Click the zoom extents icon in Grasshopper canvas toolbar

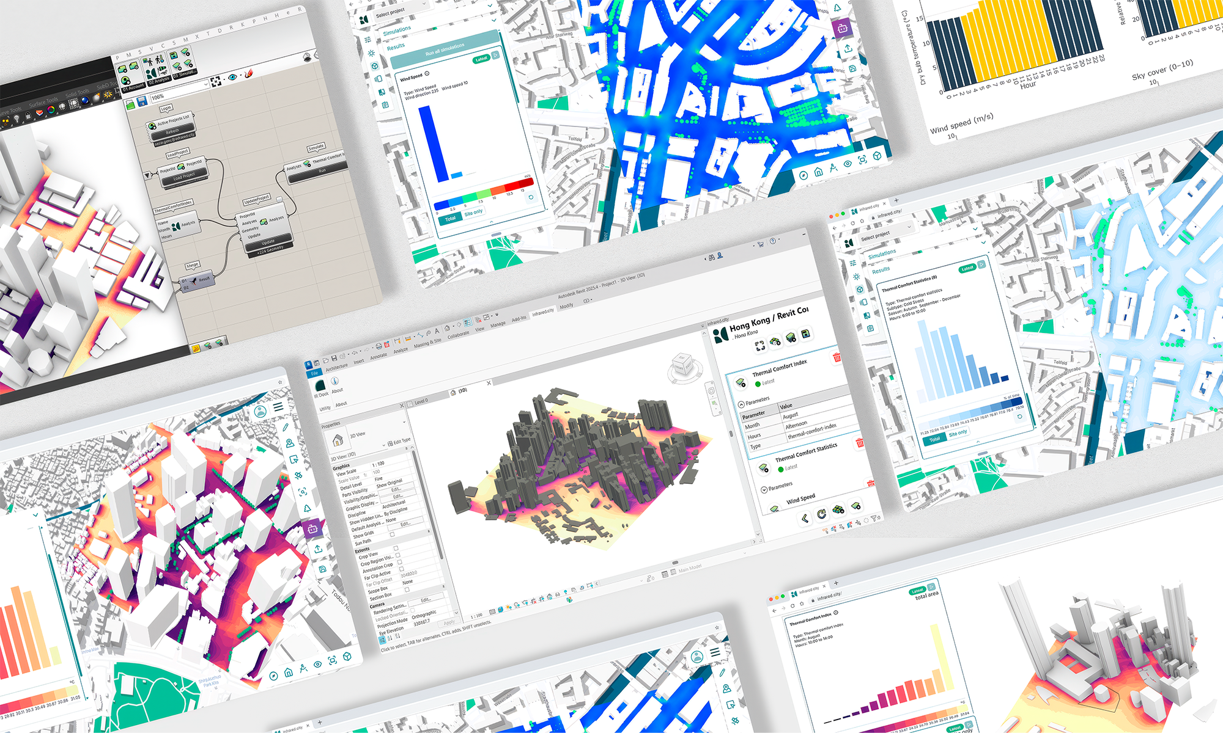[x=215, y=82]
